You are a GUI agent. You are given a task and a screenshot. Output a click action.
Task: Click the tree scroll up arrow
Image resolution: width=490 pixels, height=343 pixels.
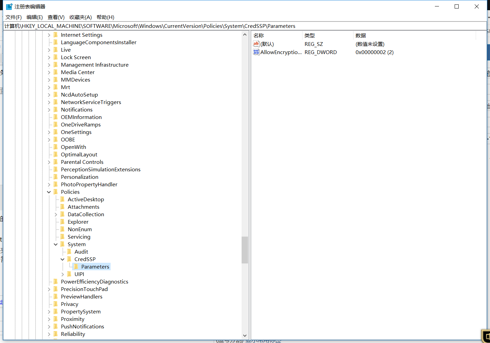245,35
